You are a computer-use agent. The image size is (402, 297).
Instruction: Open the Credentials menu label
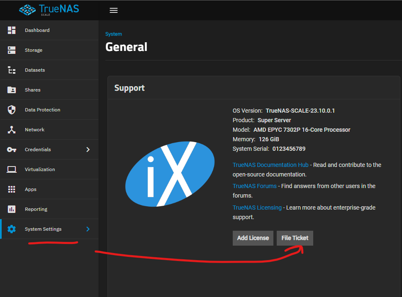(38, 150)
